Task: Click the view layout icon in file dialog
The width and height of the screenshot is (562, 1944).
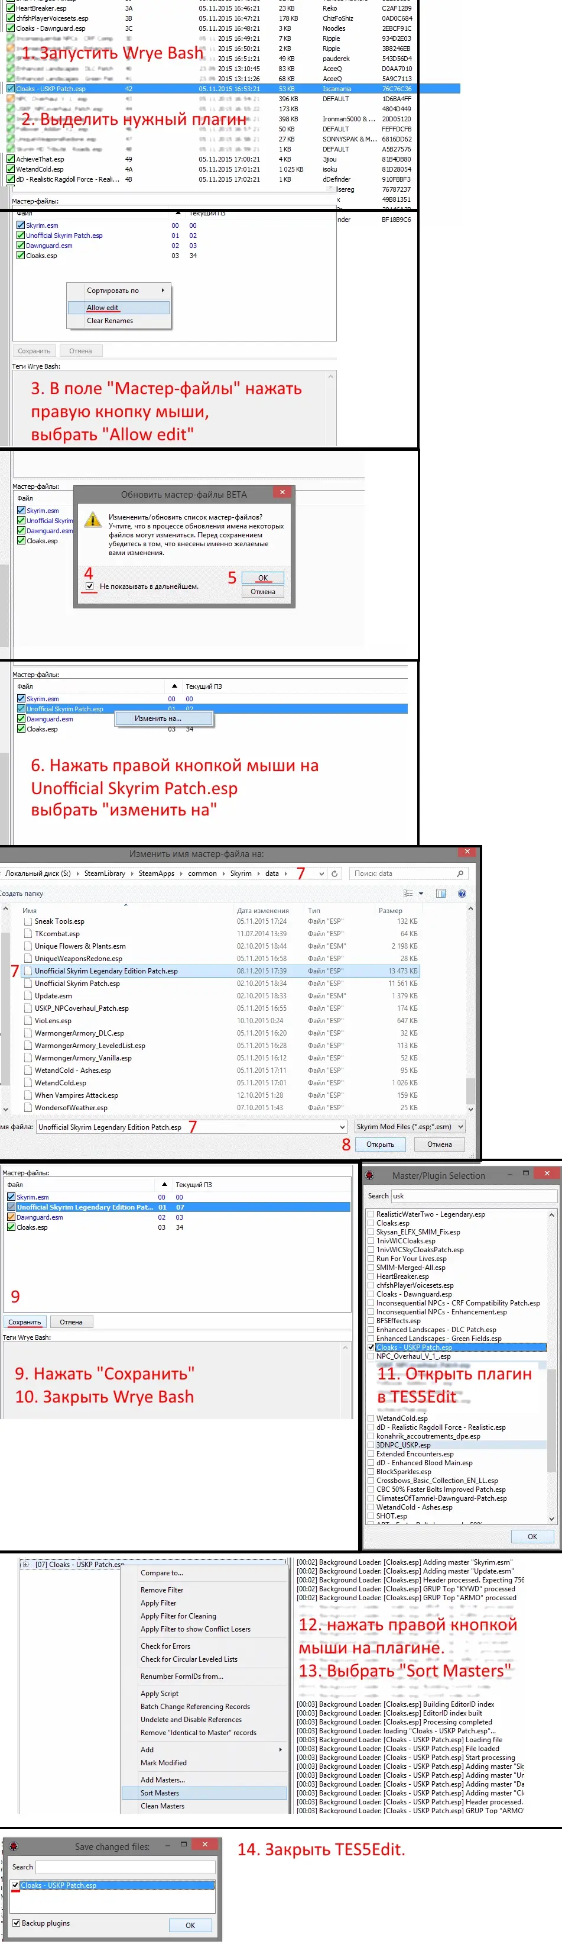Action: (408, 894)
